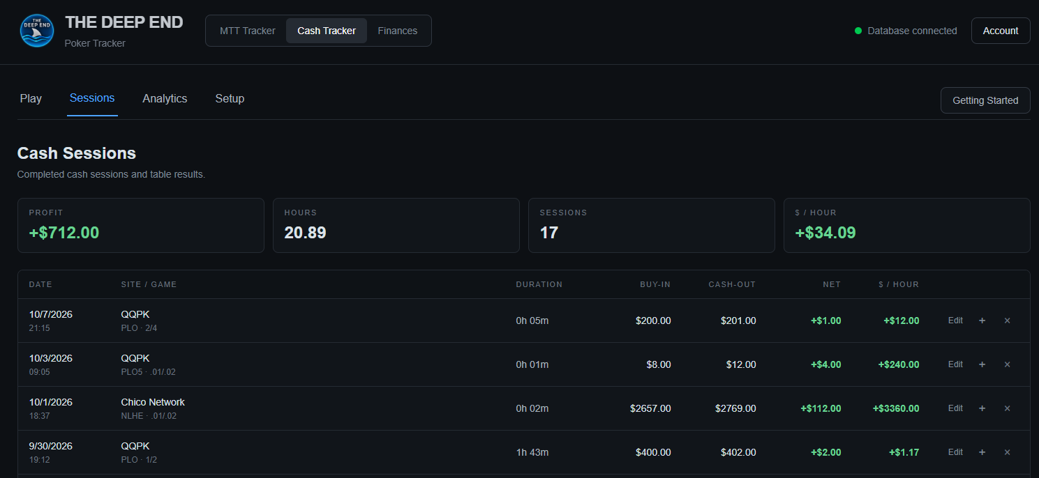Edit the 10/7/2026 QQPK session
1039x478 pixels.
(955, 321)
